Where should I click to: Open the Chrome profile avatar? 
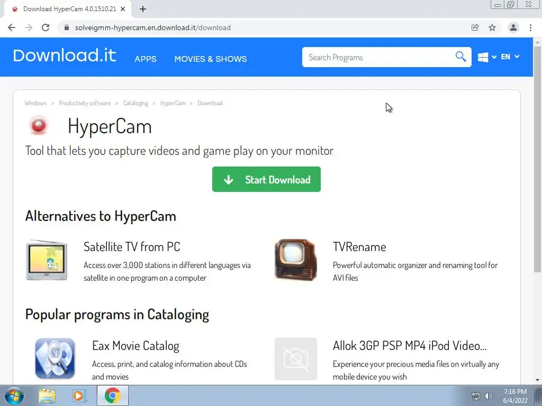click(513, 27)
